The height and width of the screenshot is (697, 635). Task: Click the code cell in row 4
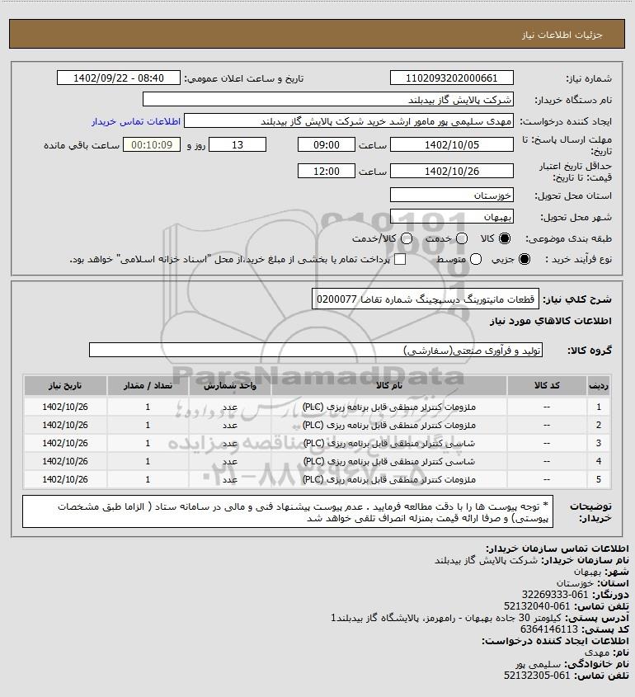pos(547,461)
